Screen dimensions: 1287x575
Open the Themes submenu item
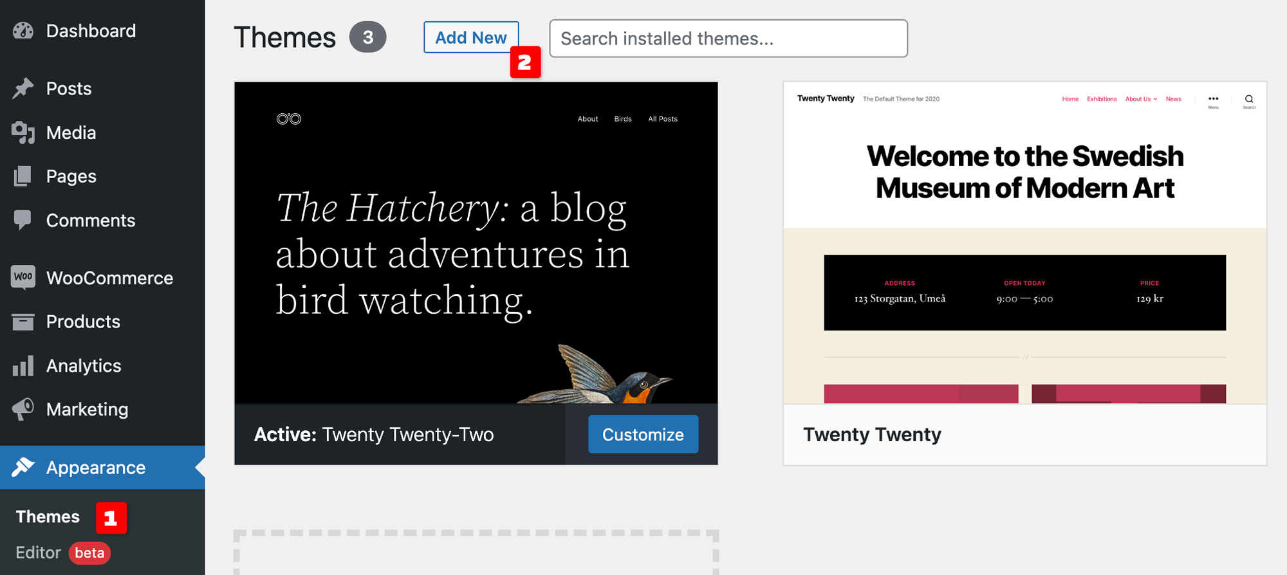pos(48,517)
